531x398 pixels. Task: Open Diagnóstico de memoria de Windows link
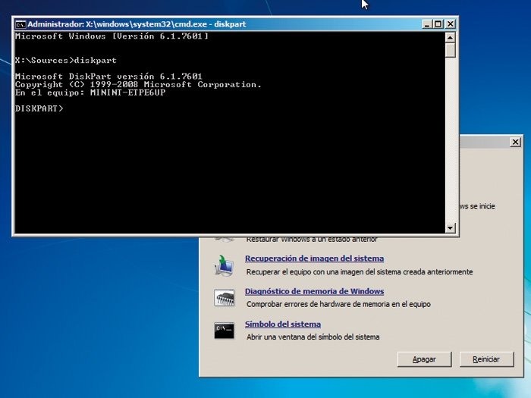tap(314, 291)
